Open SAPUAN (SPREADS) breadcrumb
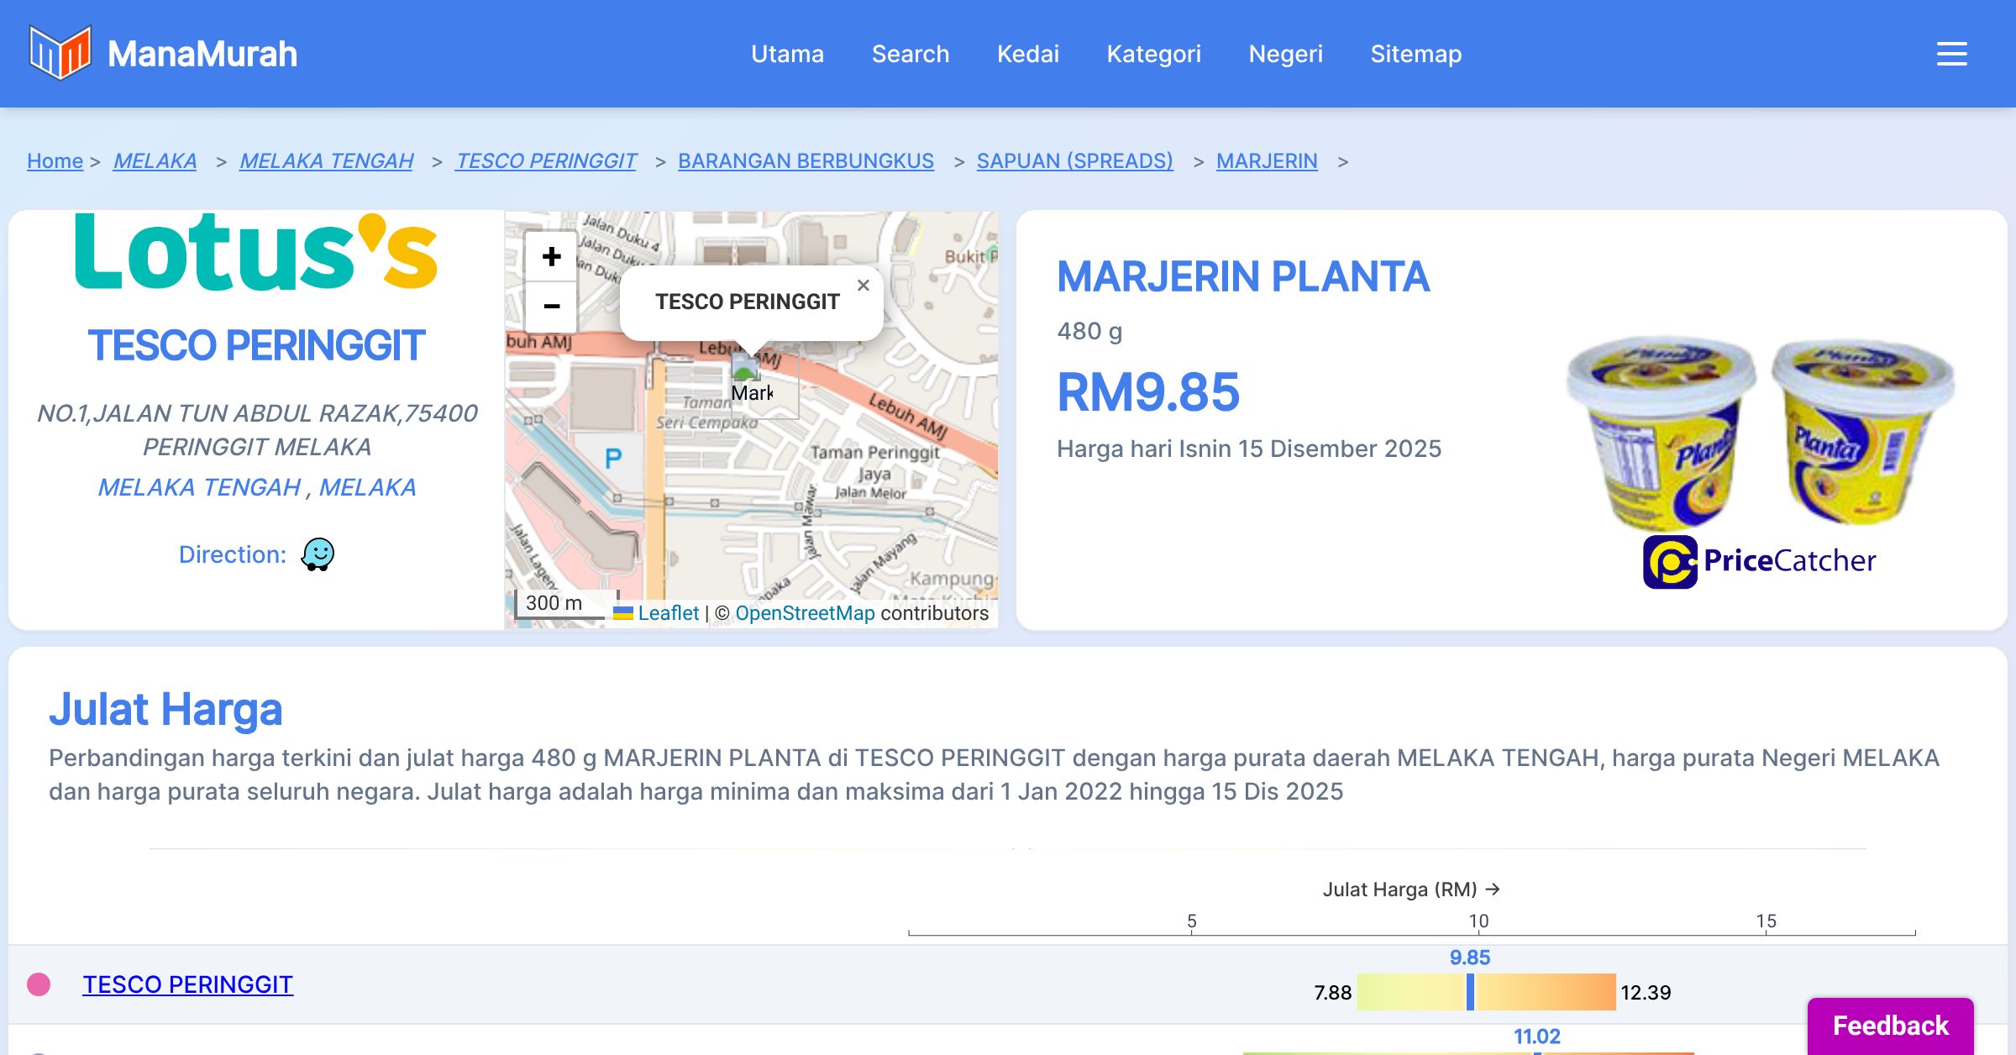Image resolution: width=2016 pixels, height=1055 pixels. point(1074,160)
